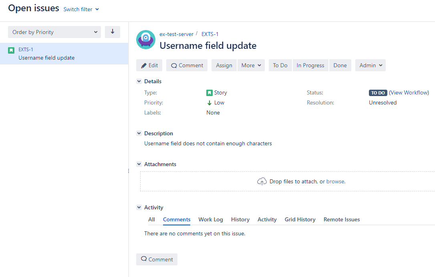435x277 pixels.
Task: Collapse the Attachments section
Action: click(139, 164)
